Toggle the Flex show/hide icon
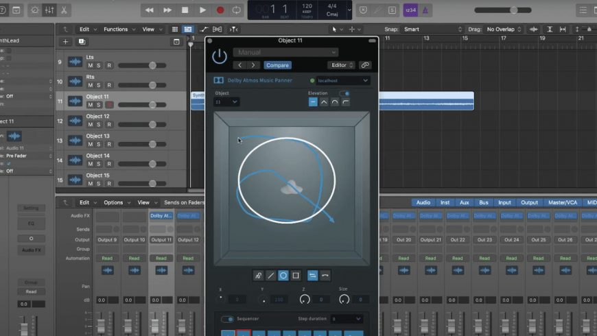This screenshot has height=336, width=597. pyautogui.click(x=218, y=29)
